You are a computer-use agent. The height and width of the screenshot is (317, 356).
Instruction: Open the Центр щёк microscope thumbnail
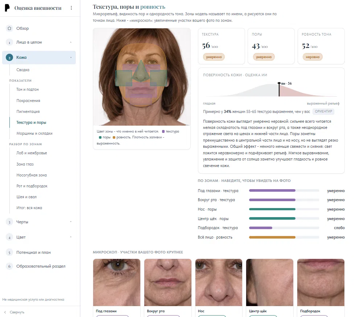coord(270,283)
